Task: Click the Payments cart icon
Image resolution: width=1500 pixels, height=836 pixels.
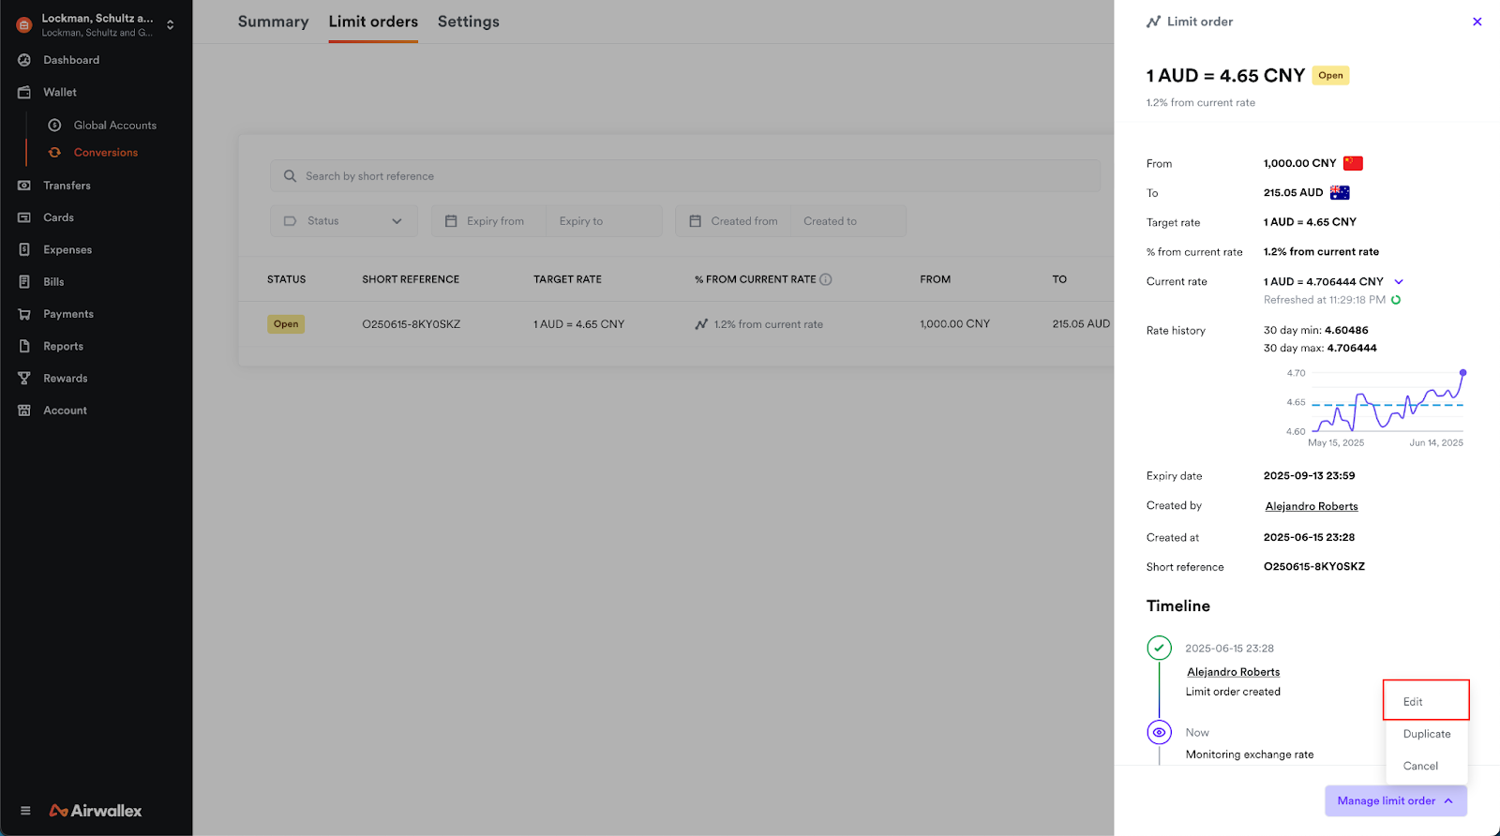Action: pos(24,314)
